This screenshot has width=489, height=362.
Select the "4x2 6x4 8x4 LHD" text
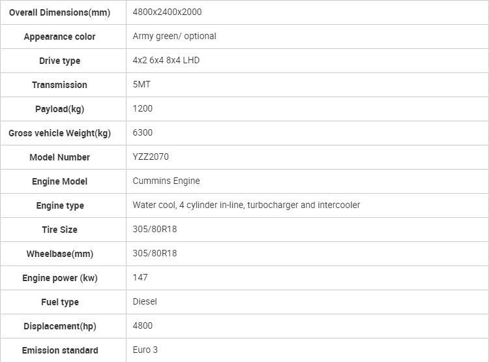[166, 61]
